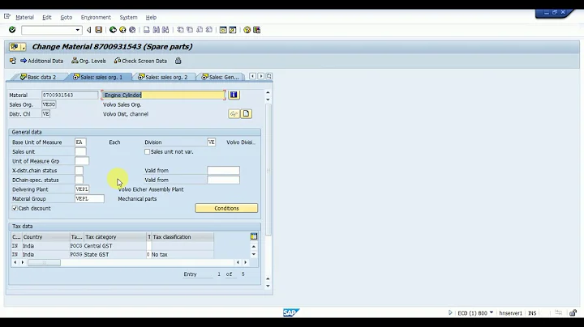584x327 pixels.
Task: Click the Additional Data button
Action: click(x=41, y=61)
